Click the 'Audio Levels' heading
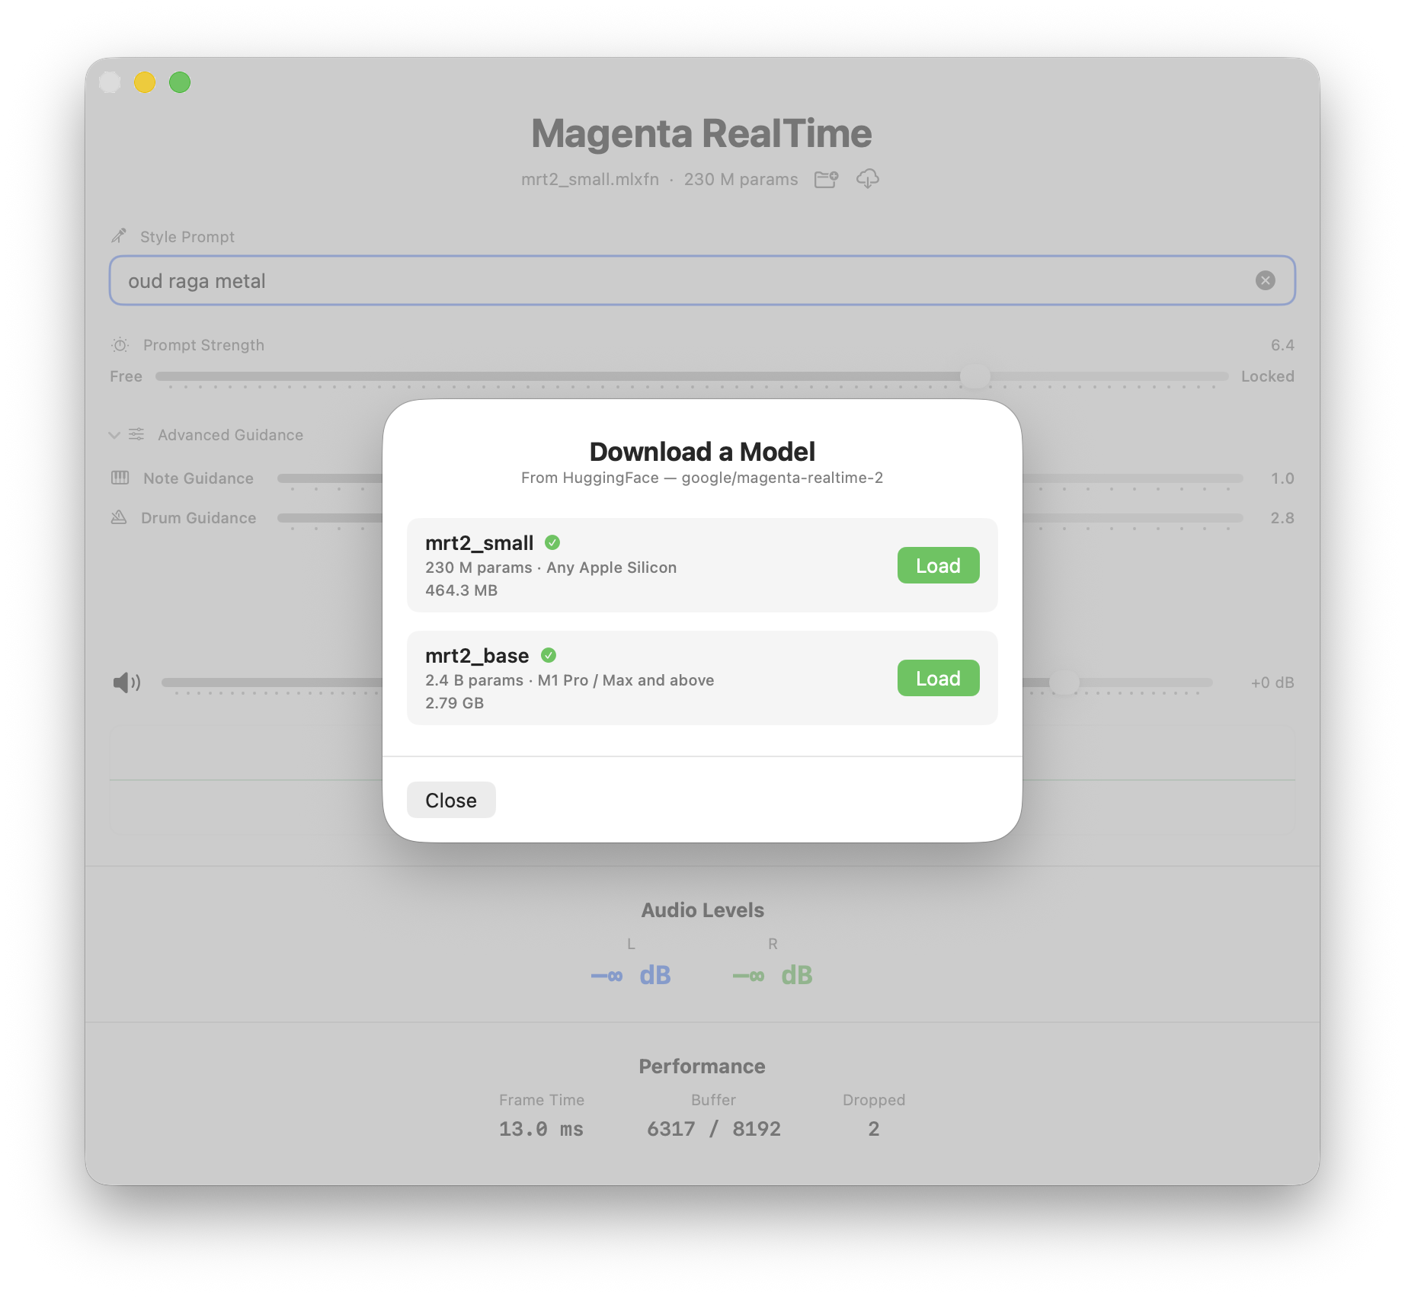This screenshot has height=1298, width=1405. [702, 910]
